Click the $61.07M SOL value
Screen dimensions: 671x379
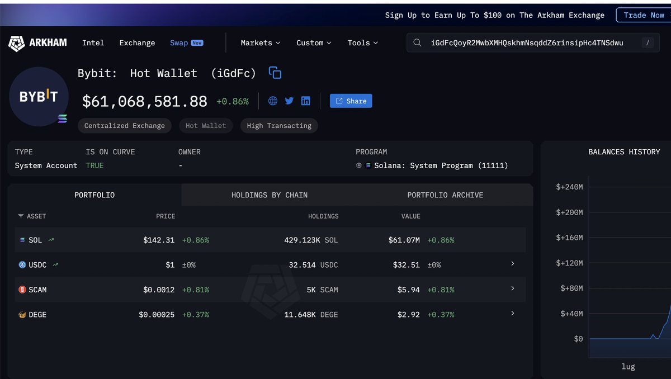[404, 240]
